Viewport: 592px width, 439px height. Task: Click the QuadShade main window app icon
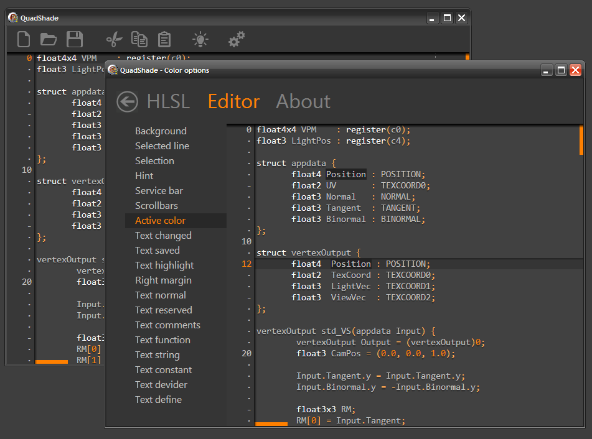pyautogui.click(x=13, y=17)
